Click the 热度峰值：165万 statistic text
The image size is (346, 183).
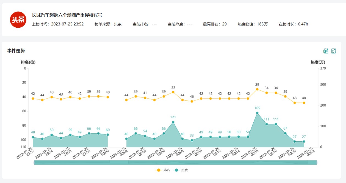click(x=253, y=24)
